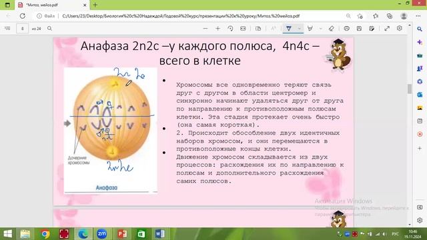Screen dimensions: 427x240
Task: Select the Erase tool
Action: pyautogui.click(x=332, y=28)
